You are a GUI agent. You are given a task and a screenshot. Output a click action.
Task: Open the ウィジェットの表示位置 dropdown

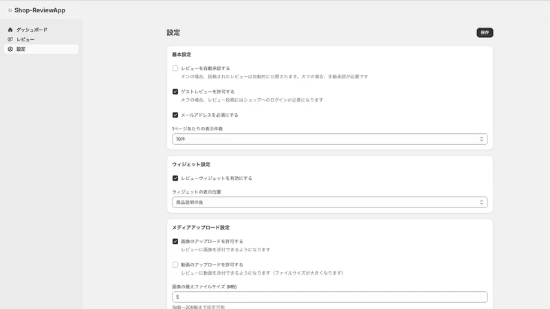330,202
